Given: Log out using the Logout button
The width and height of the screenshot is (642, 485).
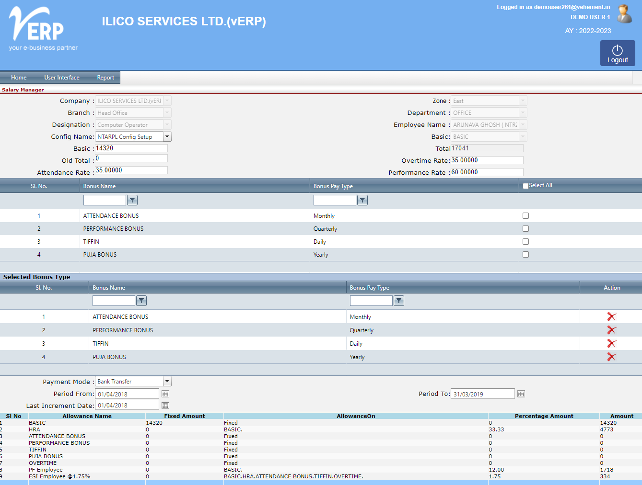Looking at the screenshot, I should pos(618,53).
